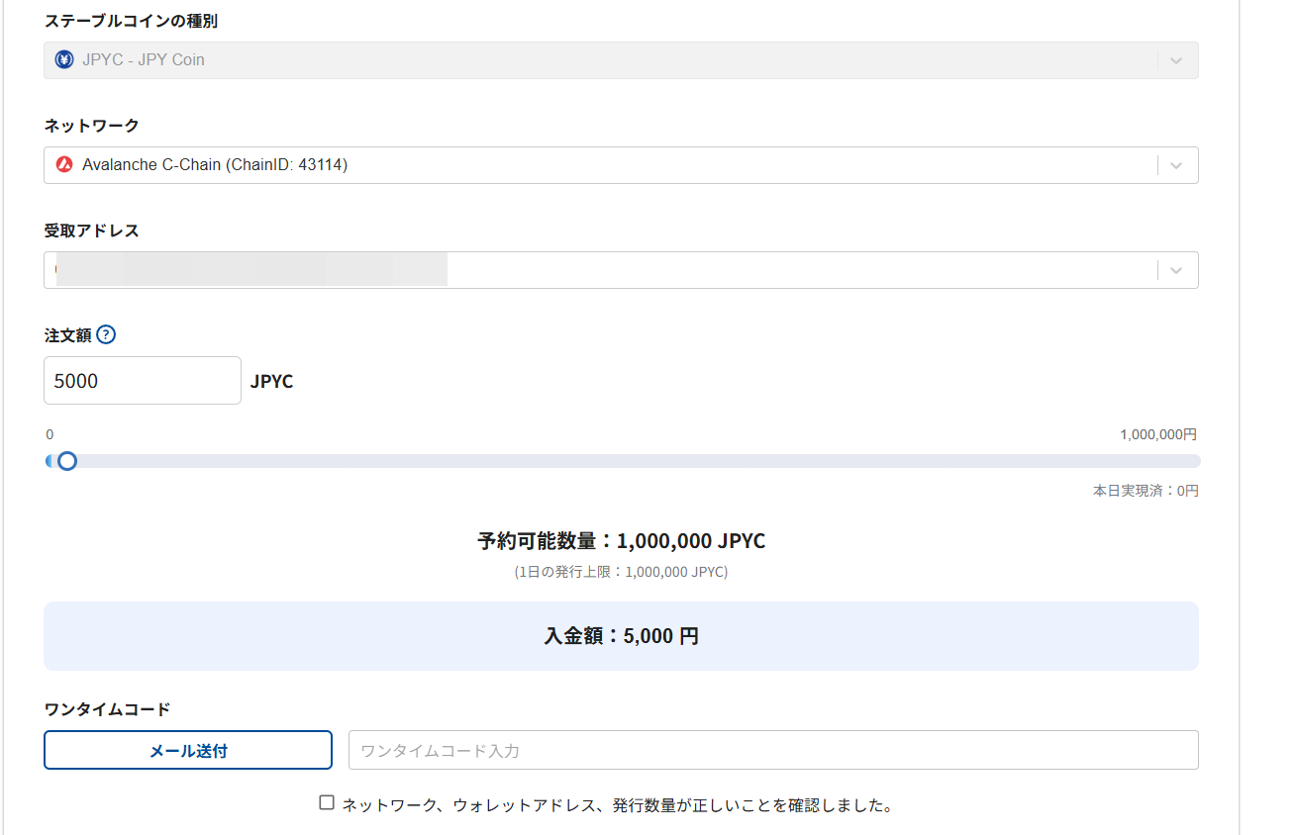This screenshot has height=835, width=1299.
Task: Click the JPYC coin icon
Action: click(x=64, y=60)
